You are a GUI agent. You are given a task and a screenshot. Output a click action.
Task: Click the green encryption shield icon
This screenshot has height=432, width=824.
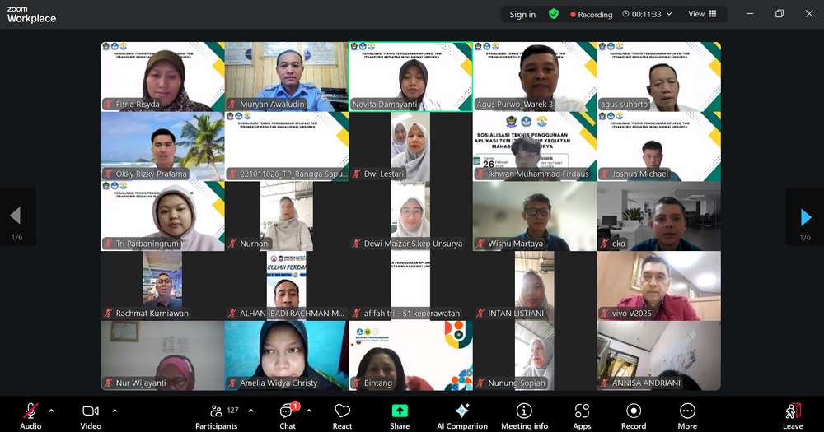pyautogui.click(x=554, y=14)
